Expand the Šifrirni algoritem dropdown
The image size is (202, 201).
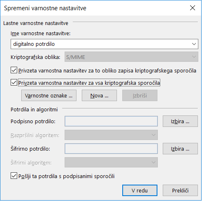pos(111,163)
